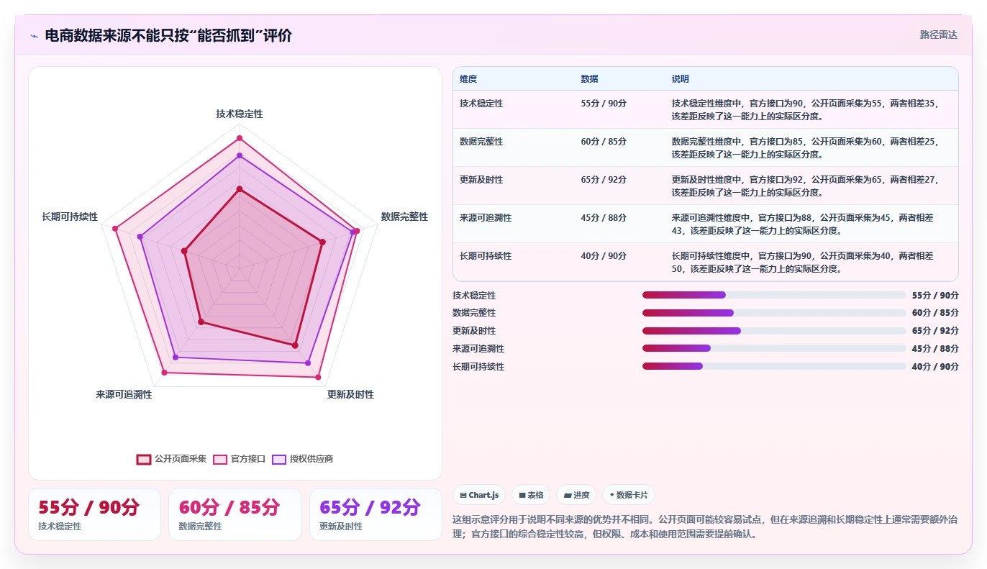Click the 官方接口 legend color box

coord(220,459)
